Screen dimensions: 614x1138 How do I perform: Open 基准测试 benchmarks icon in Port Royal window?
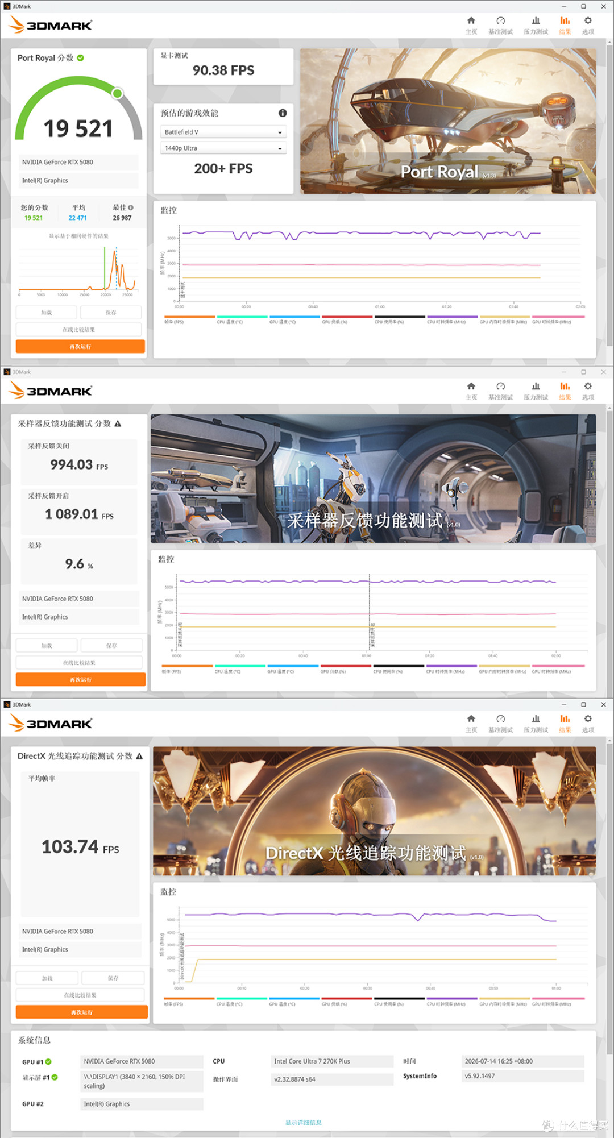[500, 26]
